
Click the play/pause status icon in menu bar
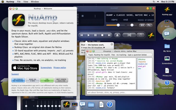click(x=158, y=2)
